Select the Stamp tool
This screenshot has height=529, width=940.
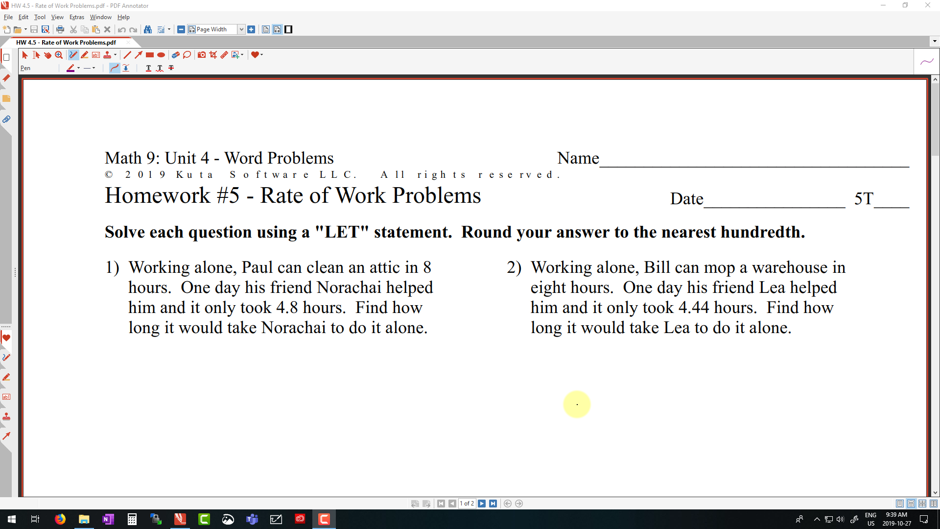pos(107,55)
